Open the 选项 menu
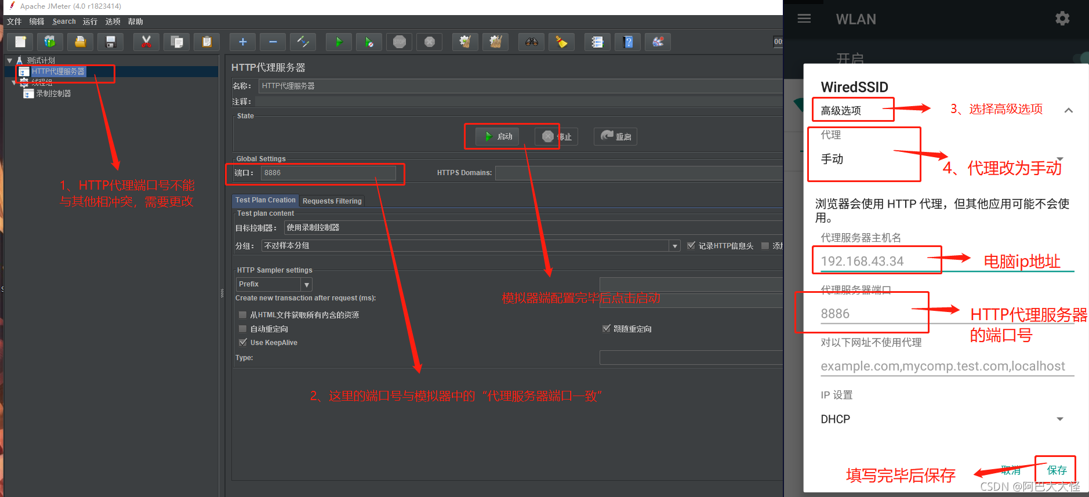 [x=113, y=21]
